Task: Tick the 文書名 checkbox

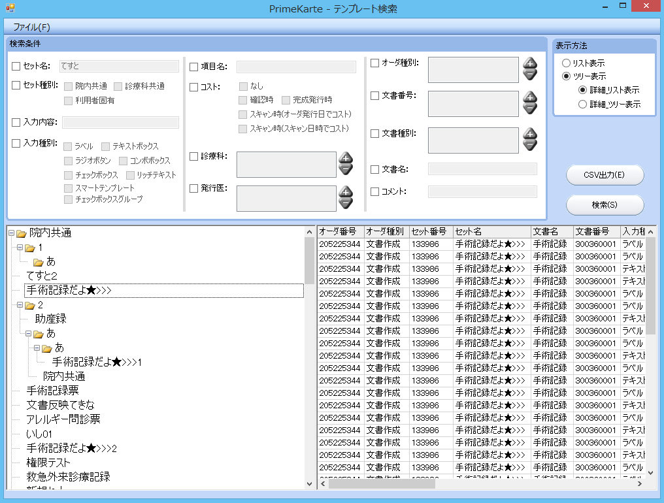Action: [374, 170]
